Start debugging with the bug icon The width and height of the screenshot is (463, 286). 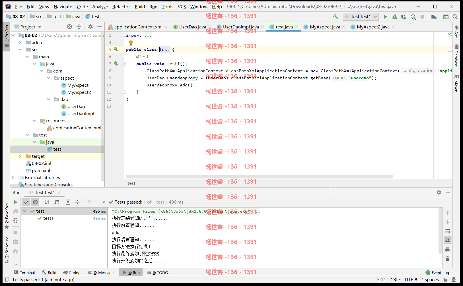coord(394,17)
